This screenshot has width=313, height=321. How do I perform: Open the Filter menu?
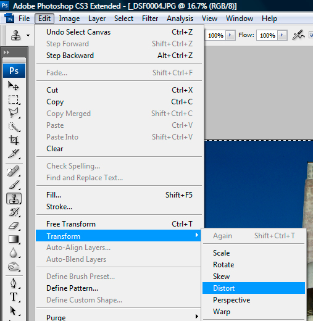tap(150, 19)
